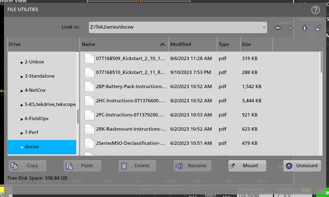Sort files by Modified column
Screen dimensions: 329x197
[193, 44]
